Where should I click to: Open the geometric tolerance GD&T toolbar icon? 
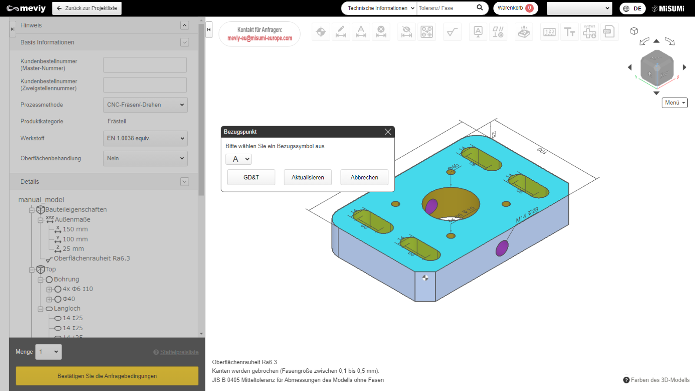pos(498,32)
